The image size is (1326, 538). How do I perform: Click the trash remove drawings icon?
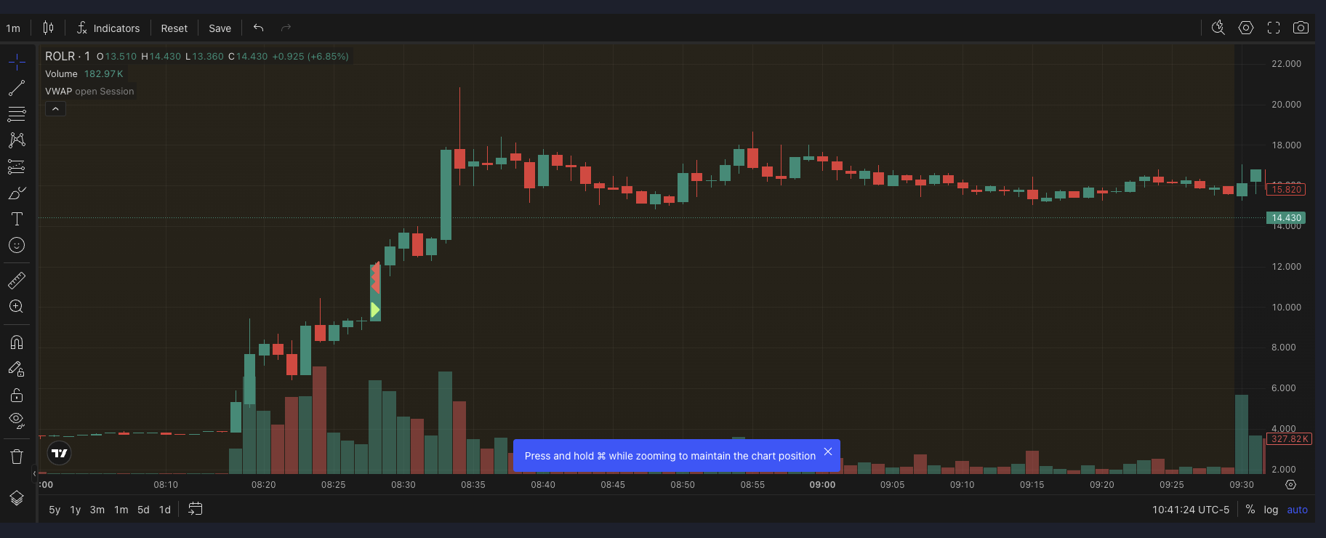(17, 457)
